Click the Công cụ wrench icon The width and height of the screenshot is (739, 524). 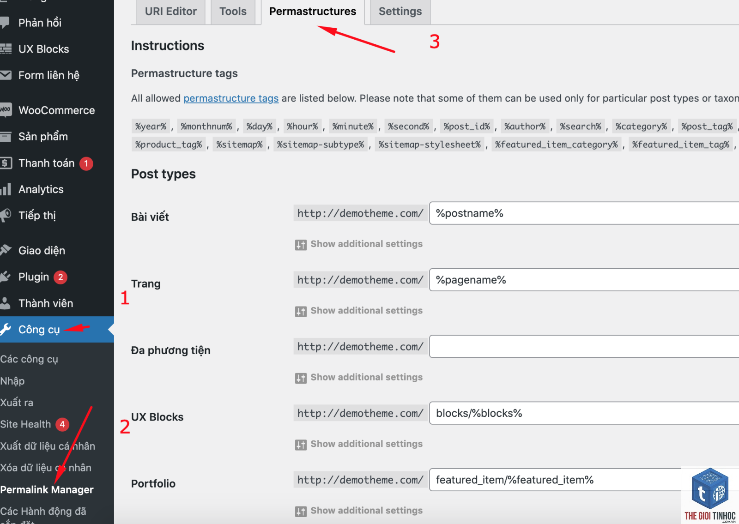pyautogui.click(x=6, y=329)
